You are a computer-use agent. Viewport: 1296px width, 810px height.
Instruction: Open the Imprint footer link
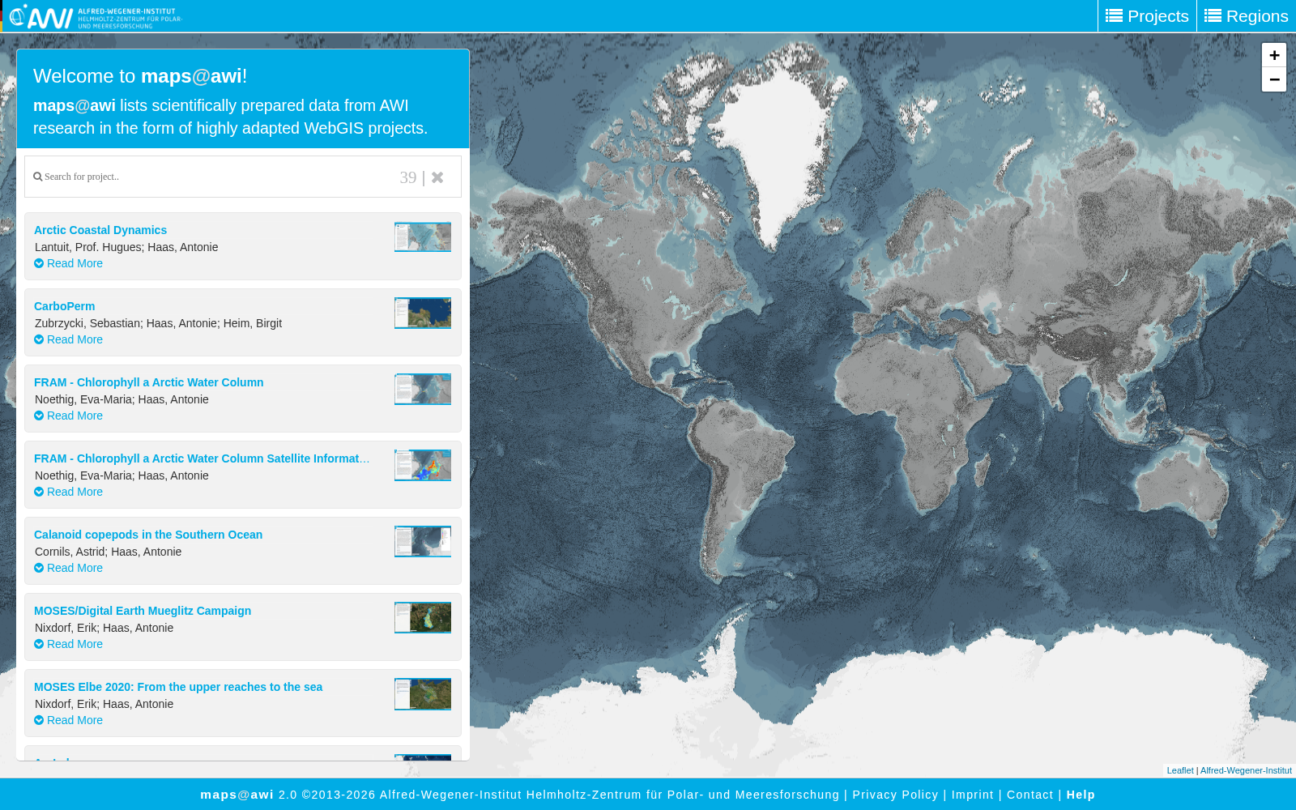tap(972, 795)
